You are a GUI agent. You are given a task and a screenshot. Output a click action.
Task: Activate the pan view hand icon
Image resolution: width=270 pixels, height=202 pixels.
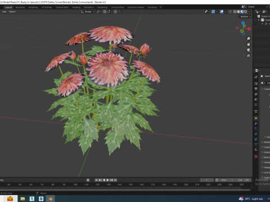pos(249,44)
